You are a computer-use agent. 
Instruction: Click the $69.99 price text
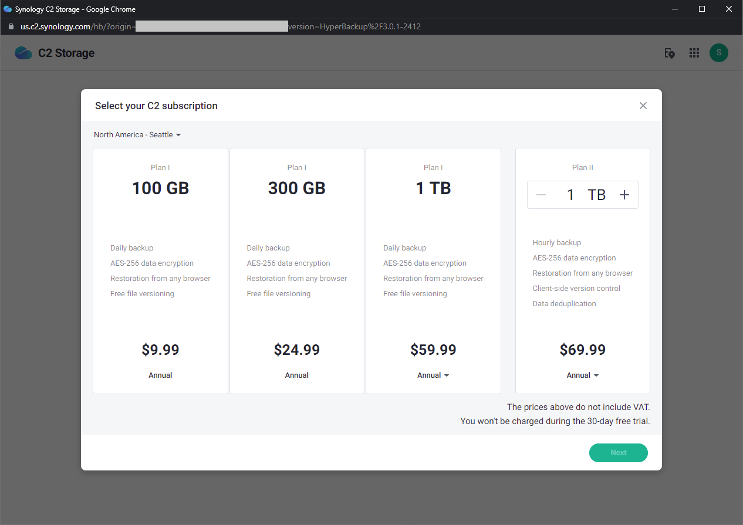click(x=583, y=350)
